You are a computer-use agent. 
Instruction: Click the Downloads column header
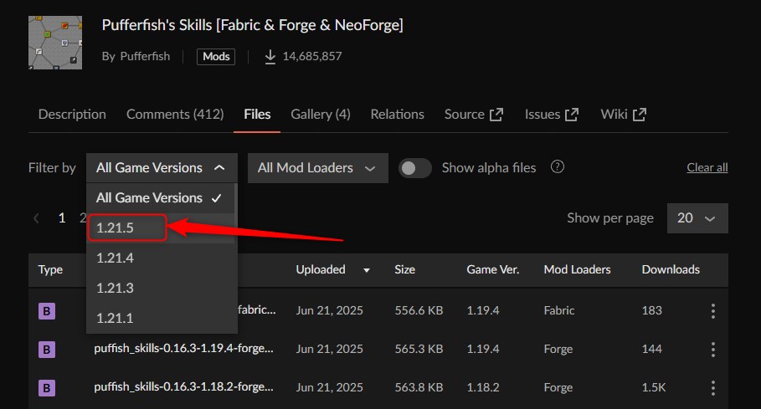pyautogui.click(x=671, y=269)
